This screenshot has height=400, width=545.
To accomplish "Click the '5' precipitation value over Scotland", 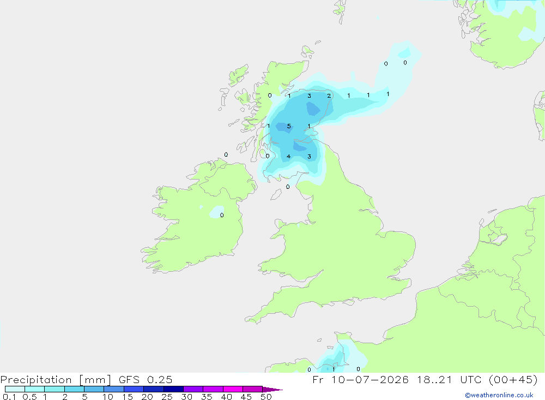I will click(x=289, y=126).
